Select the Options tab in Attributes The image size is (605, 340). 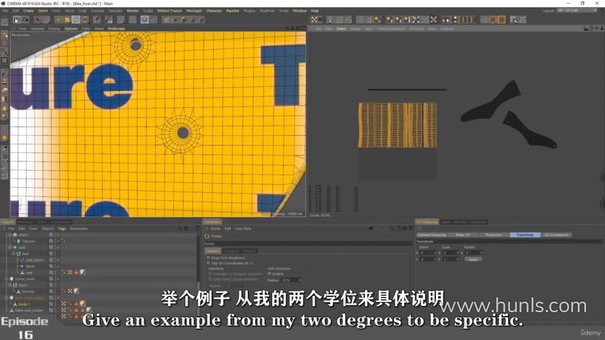tap(212, 251)
